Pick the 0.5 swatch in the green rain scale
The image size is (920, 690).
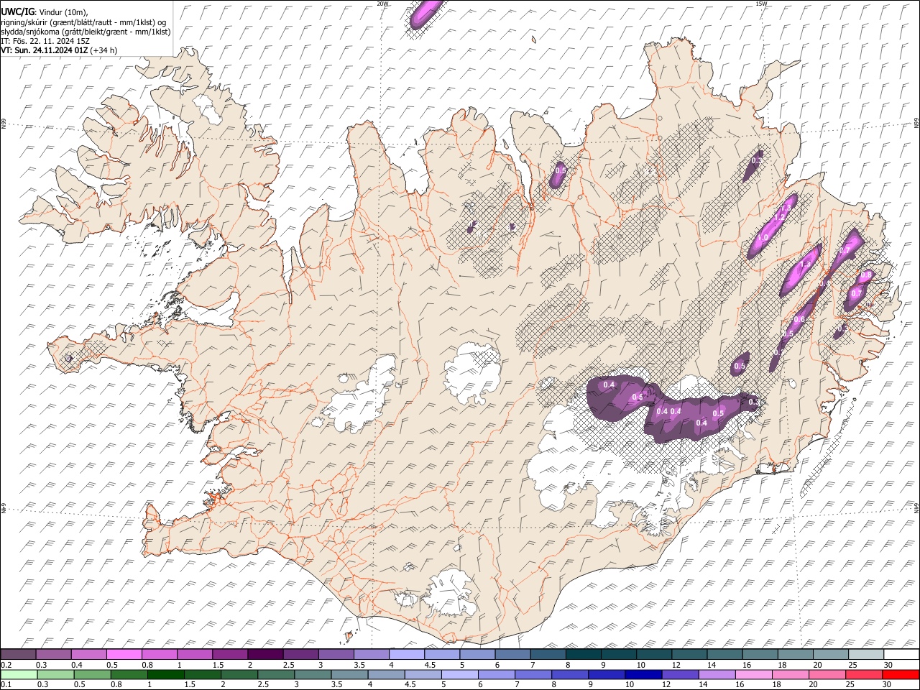[92, 674]
